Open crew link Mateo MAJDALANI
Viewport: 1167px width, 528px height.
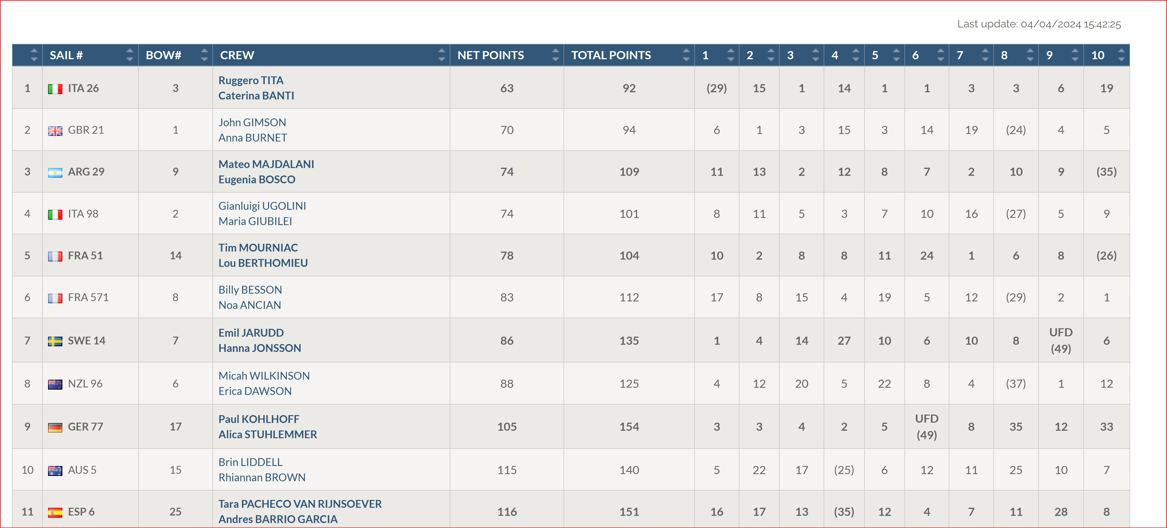pos(266,164)
